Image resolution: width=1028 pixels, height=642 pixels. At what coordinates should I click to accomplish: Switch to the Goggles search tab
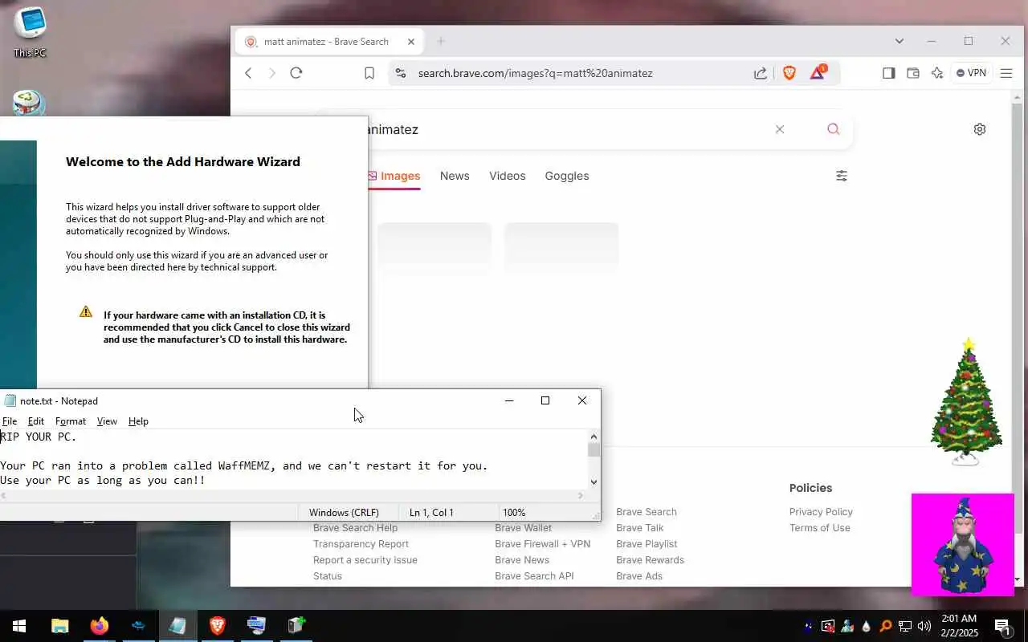(567, 176)
